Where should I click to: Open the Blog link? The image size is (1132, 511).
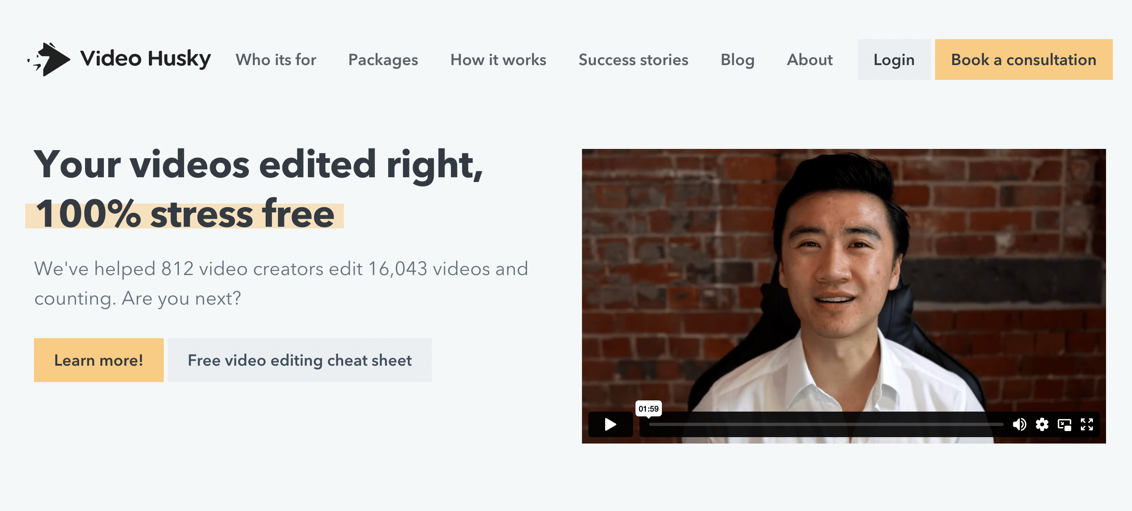(x=737, y=60)
